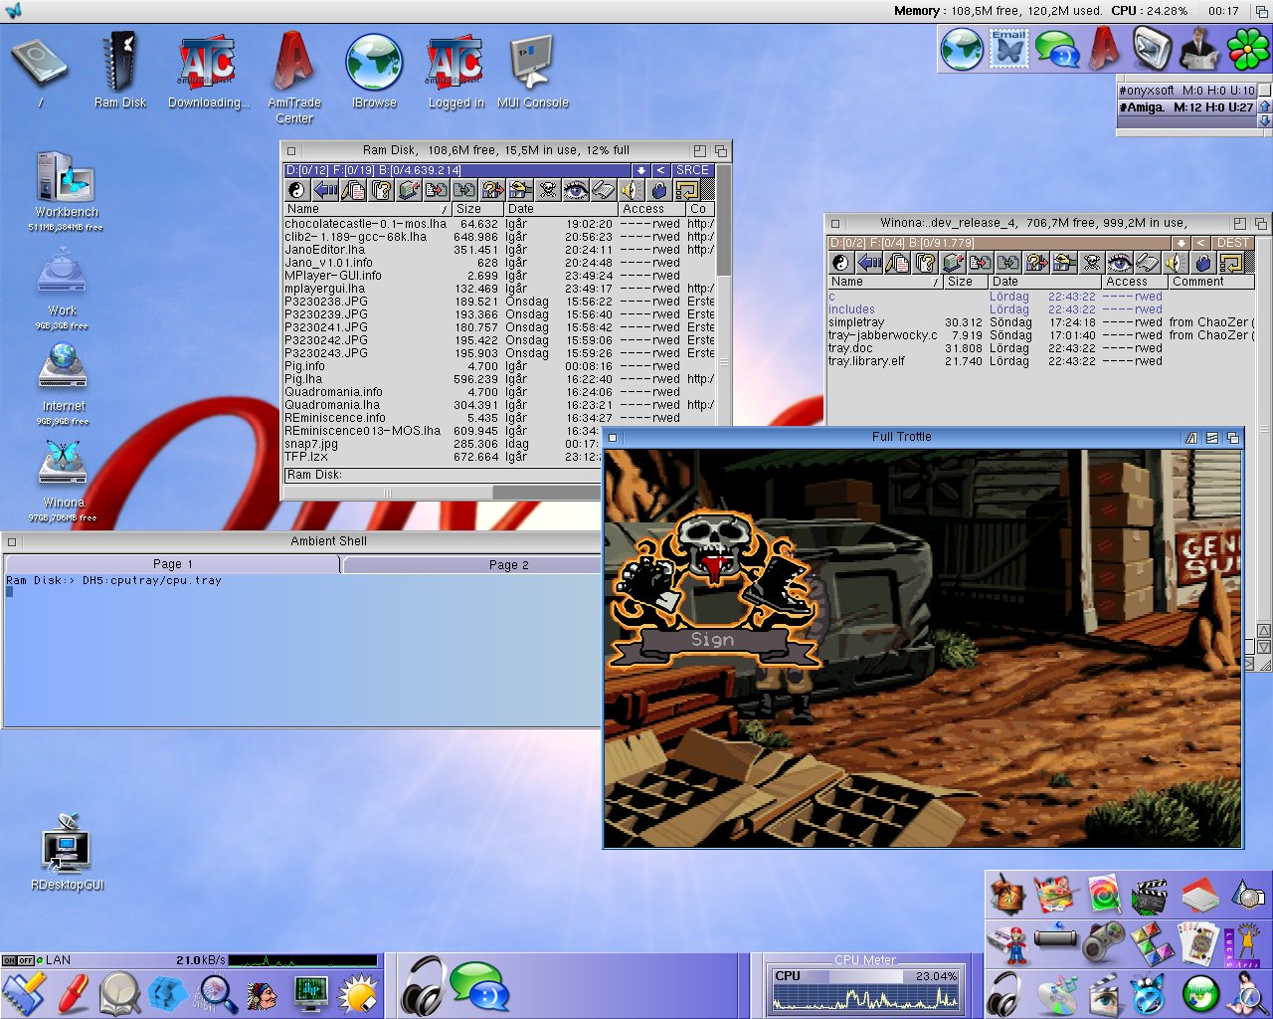Click the Access column header in Winona window
The width and height of the screenshot is (1273, 1019).
[x=1136, y=282]
